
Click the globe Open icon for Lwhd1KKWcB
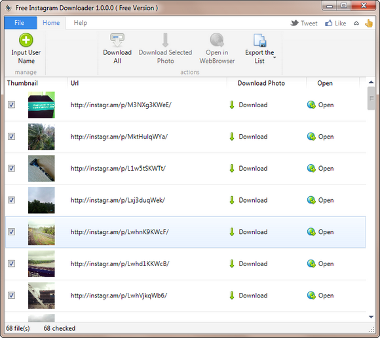coord(311,263)
